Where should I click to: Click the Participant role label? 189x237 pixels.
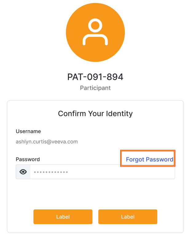click(x=95, y=88)
